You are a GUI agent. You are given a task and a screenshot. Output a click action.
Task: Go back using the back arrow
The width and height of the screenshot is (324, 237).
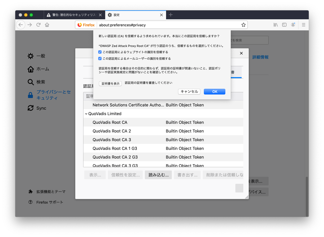21,25
